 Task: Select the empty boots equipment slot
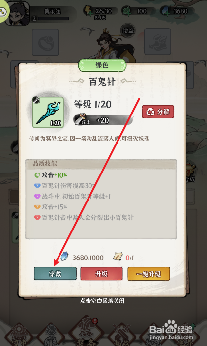tap(157, 41)
